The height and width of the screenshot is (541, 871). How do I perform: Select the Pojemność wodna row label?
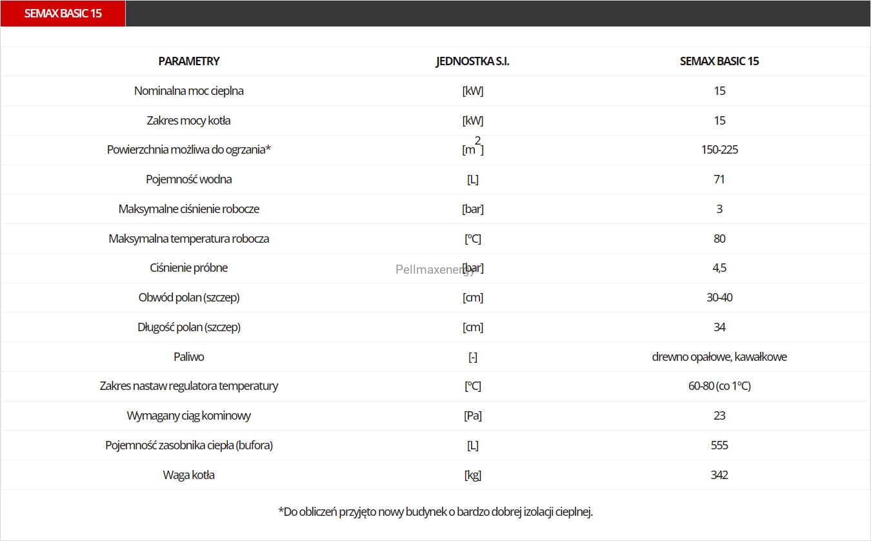point(189,179)
